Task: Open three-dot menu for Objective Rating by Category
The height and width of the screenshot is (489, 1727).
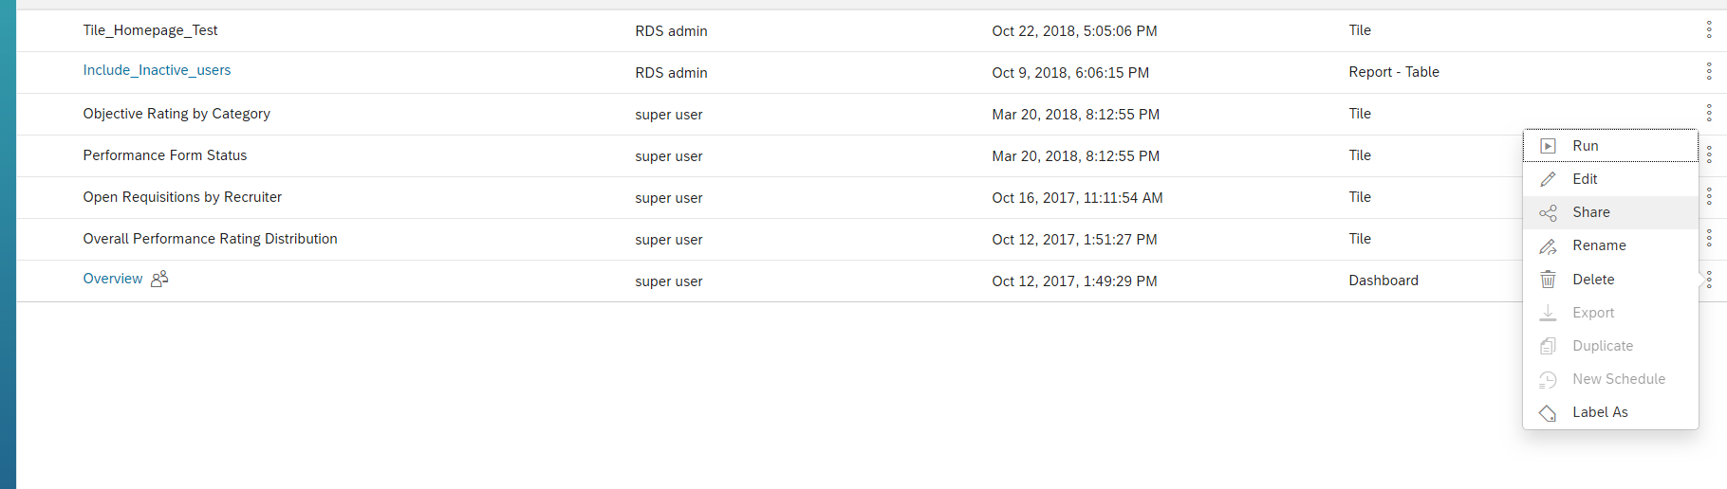Action: point(1709,114)
